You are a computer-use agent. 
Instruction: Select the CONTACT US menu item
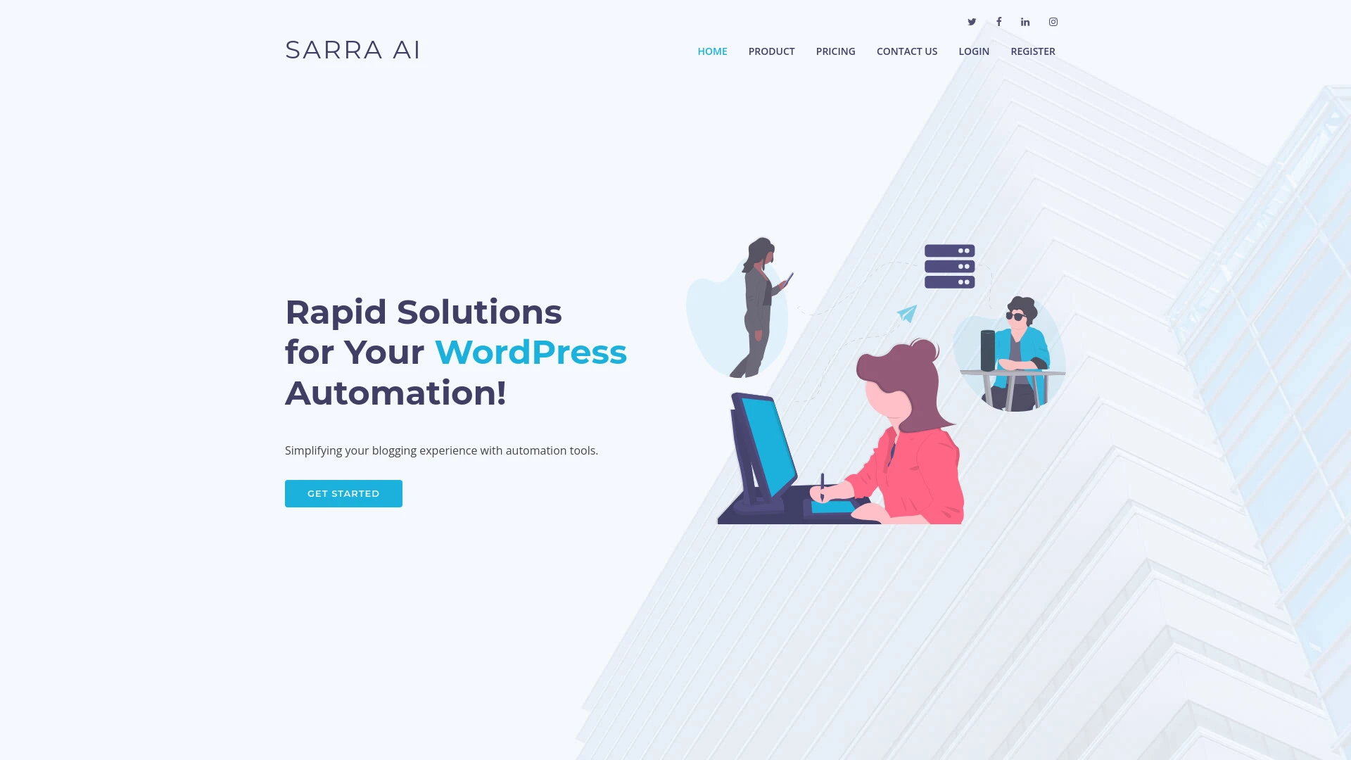coord(906,51)
